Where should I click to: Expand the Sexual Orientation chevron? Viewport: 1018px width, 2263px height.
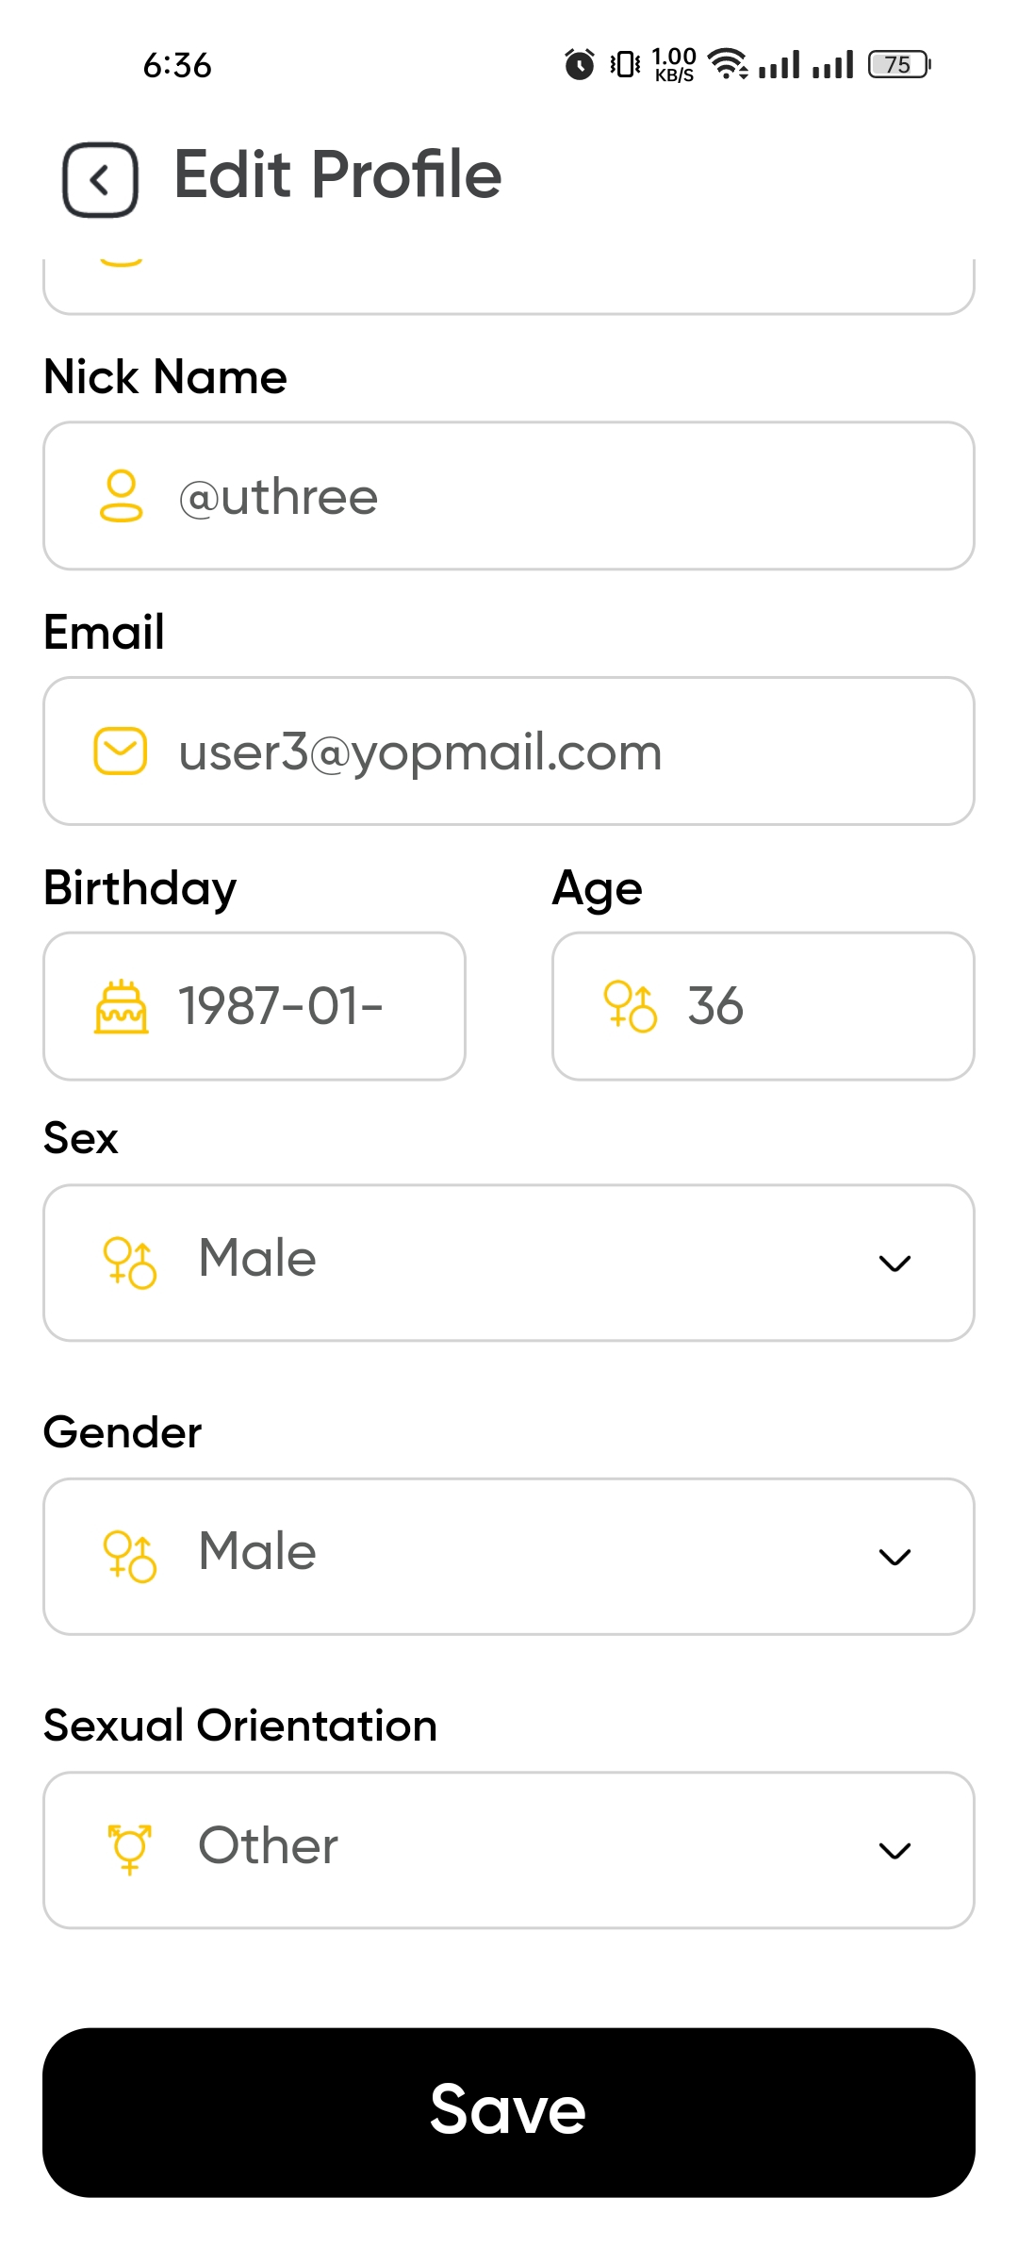[x=895, y=1850]
